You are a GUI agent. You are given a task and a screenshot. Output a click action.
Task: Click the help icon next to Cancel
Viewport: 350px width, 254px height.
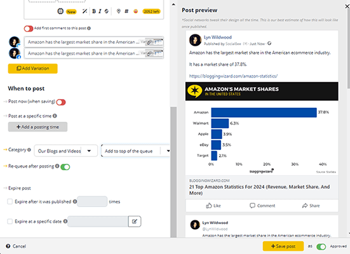8,246
